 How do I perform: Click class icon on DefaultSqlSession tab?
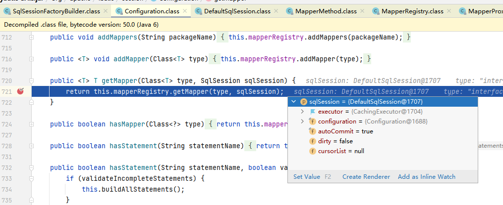tap(199, 11)
